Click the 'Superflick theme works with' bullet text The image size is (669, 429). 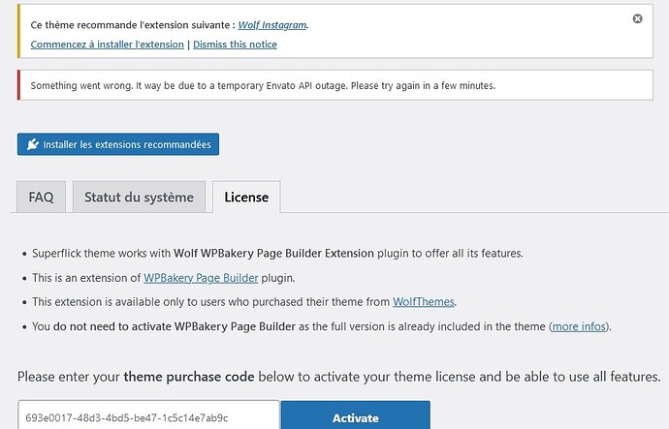[102, 253]
